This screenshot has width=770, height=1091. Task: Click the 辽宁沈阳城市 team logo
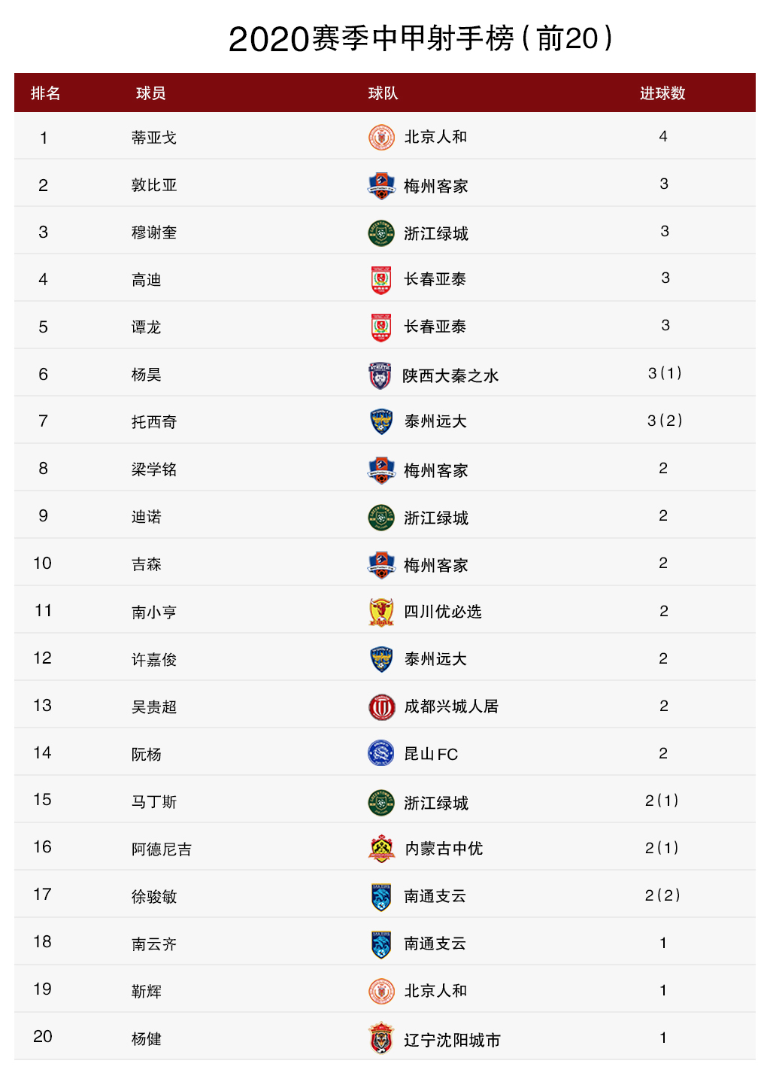pos(382,1038)
